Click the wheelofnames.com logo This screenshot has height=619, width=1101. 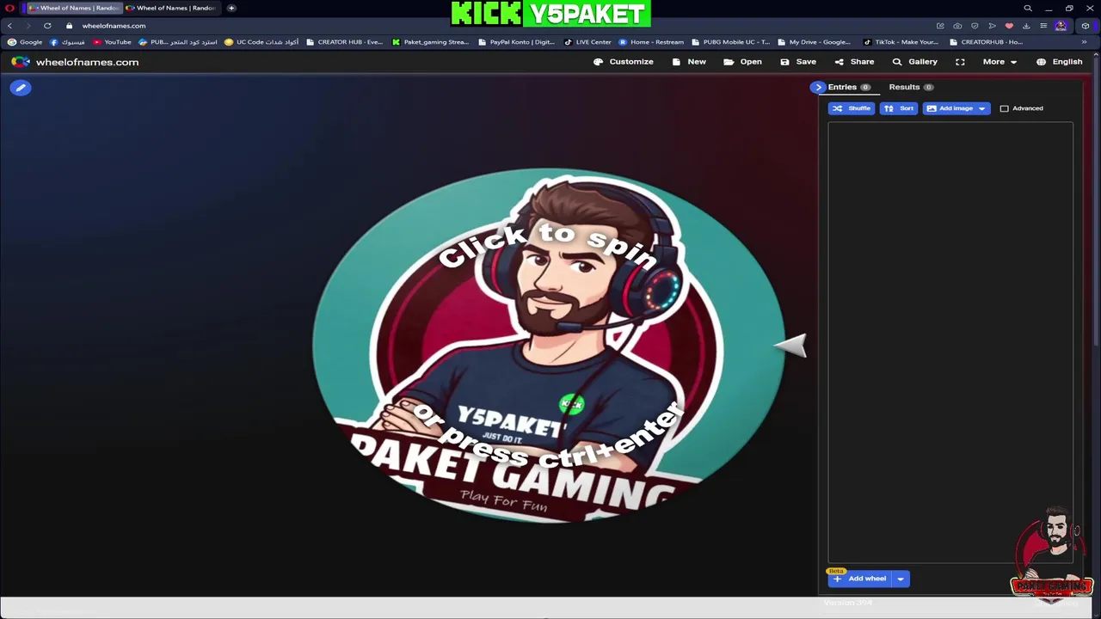(x=75, y=62)
